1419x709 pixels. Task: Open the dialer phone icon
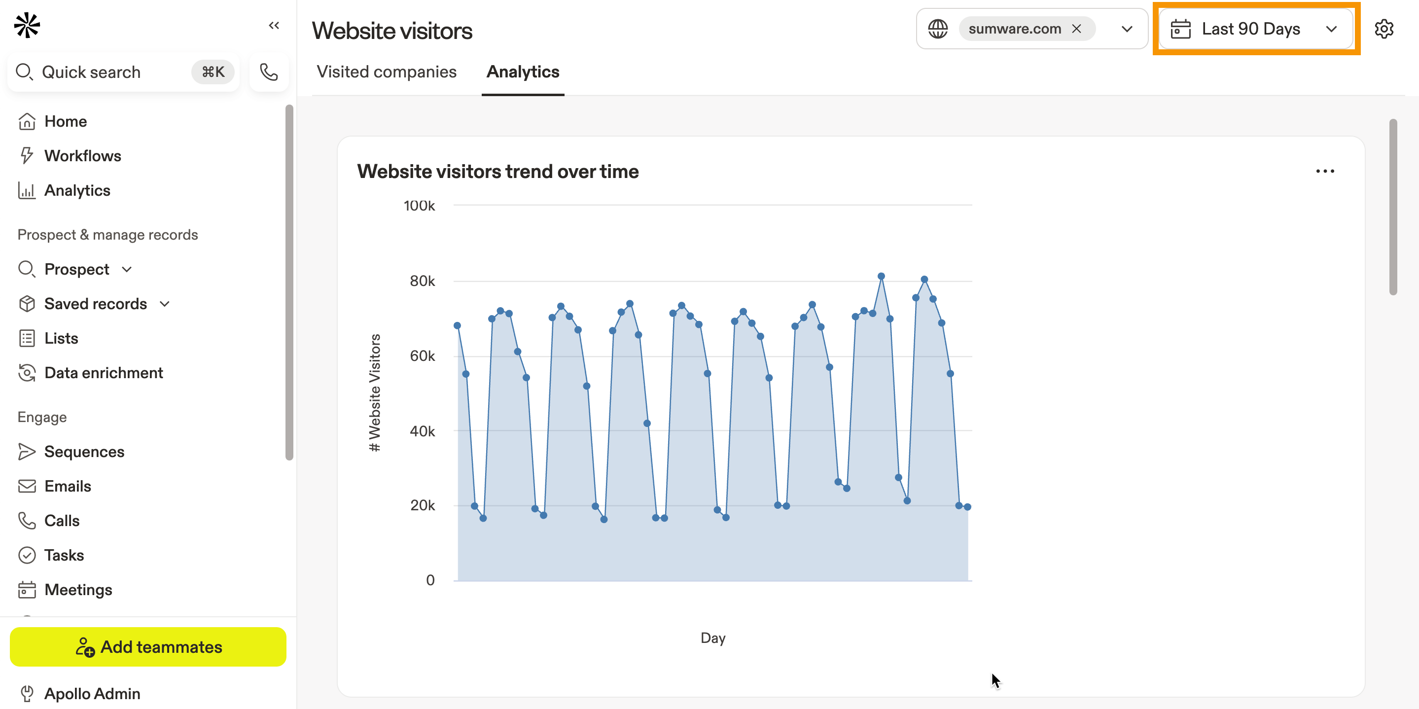(269, 71)
